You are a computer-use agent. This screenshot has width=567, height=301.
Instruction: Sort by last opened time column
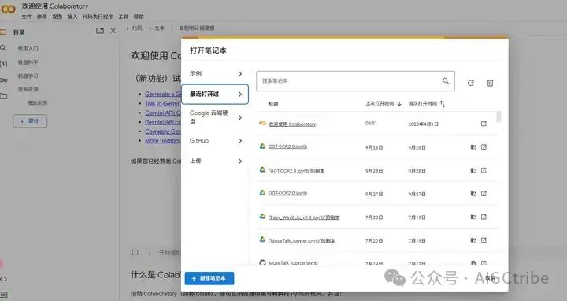(384, 103)
